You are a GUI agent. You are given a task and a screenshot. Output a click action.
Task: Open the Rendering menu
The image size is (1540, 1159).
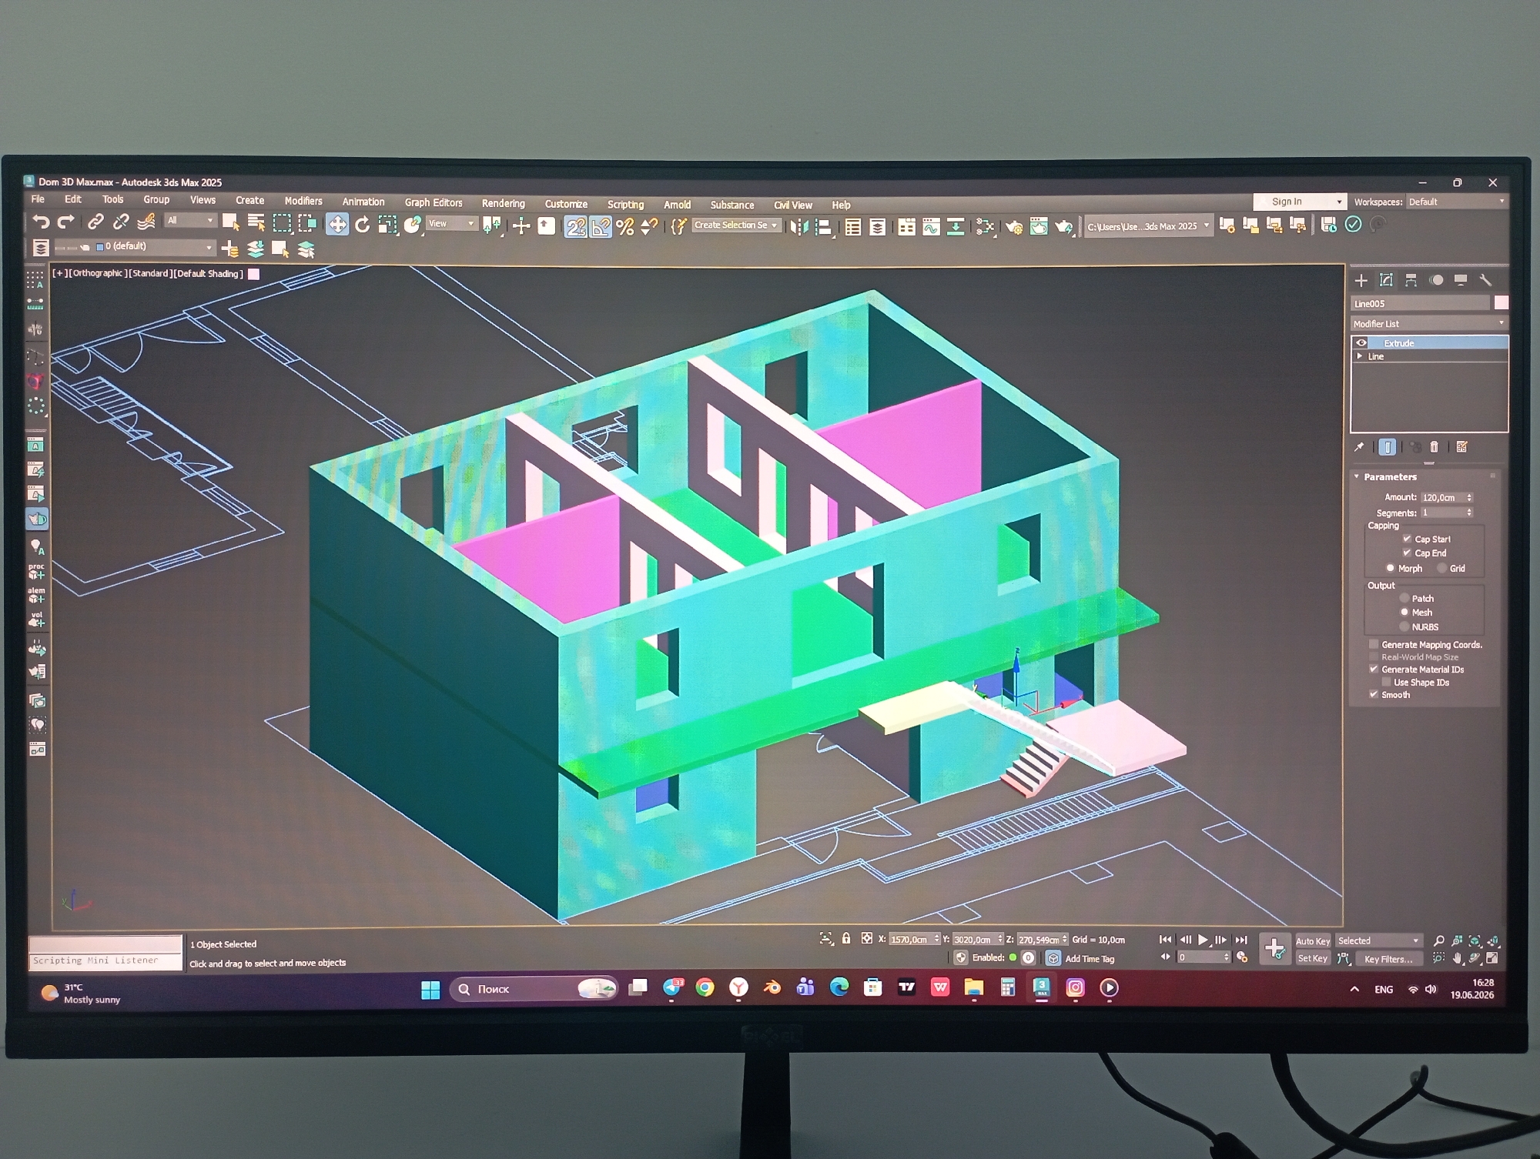tap(504, 203)
